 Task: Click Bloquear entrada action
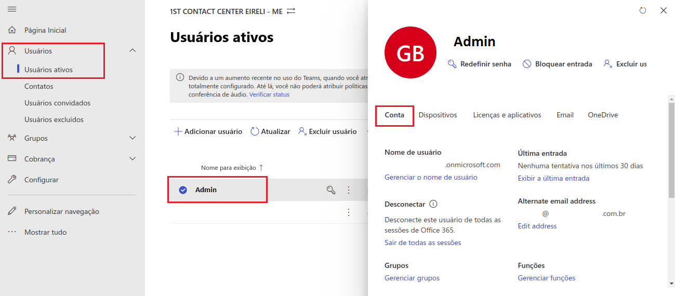point(557,64)
